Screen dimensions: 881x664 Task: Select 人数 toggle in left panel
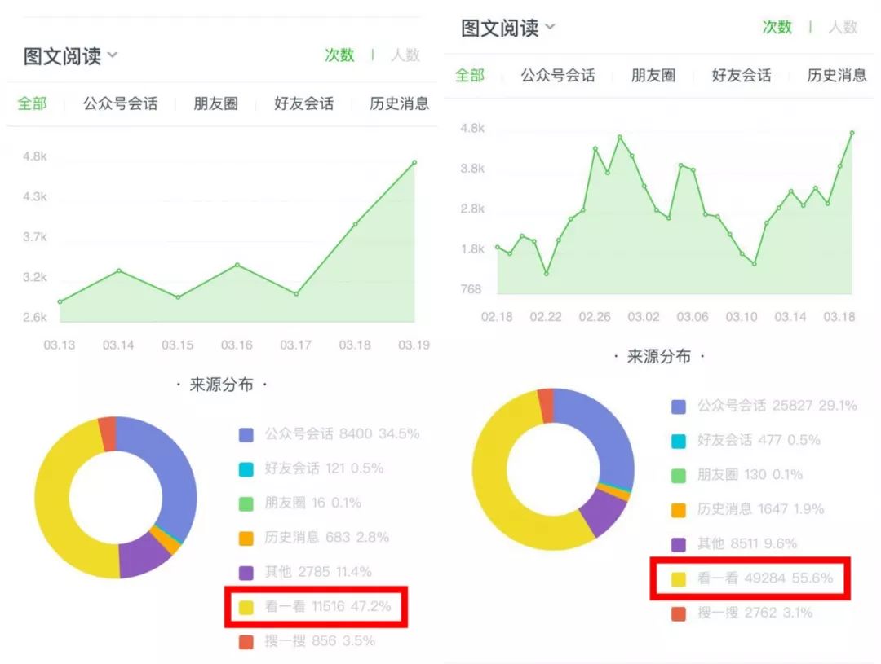(x=405, y=55)
